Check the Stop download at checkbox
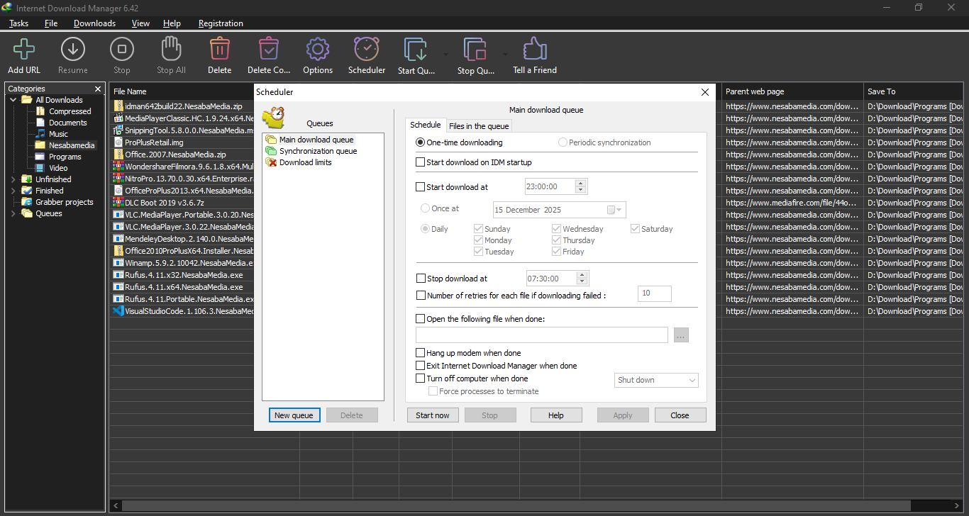969x516 pixels. [421, 279]
